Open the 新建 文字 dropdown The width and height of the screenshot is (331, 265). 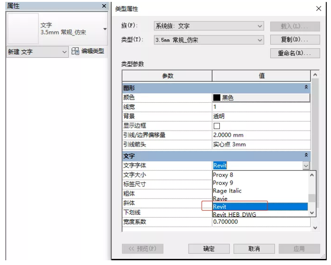tap(37, 52)
